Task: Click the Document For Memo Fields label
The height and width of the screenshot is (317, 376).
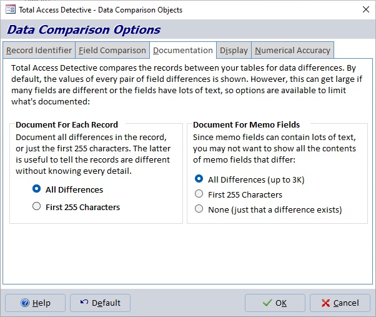Action: [246, 125]
